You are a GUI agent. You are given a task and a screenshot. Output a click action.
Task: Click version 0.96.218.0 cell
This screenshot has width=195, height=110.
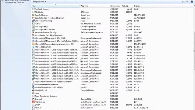pyautogui.click(x=138, y=99)
